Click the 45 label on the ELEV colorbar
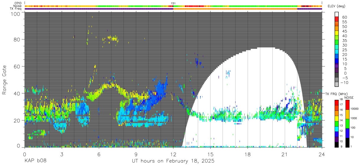 pos(344,31)
